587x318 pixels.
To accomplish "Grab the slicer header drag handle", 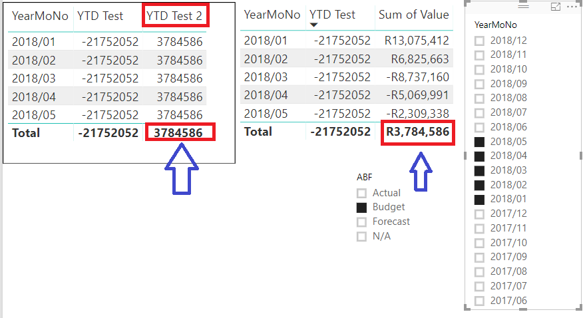I will [x=523, y=7].
